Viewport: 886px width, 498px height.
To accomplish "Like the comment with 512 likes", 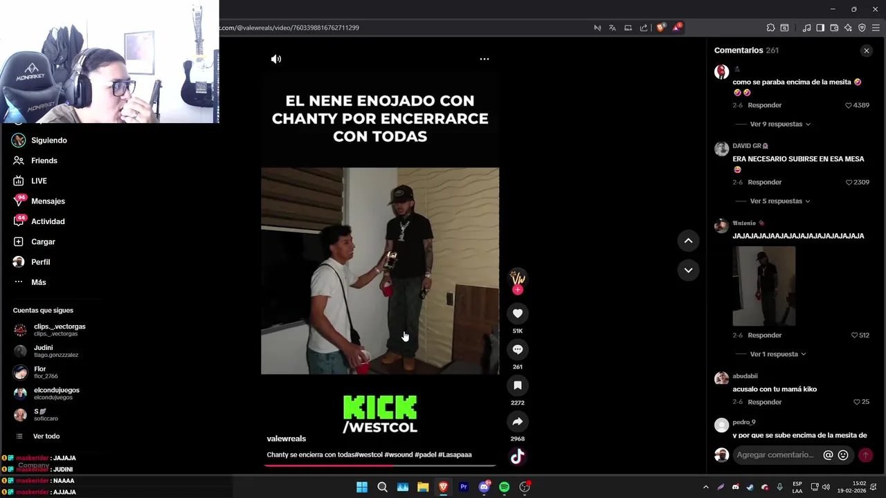I will (x=854, y=335).
